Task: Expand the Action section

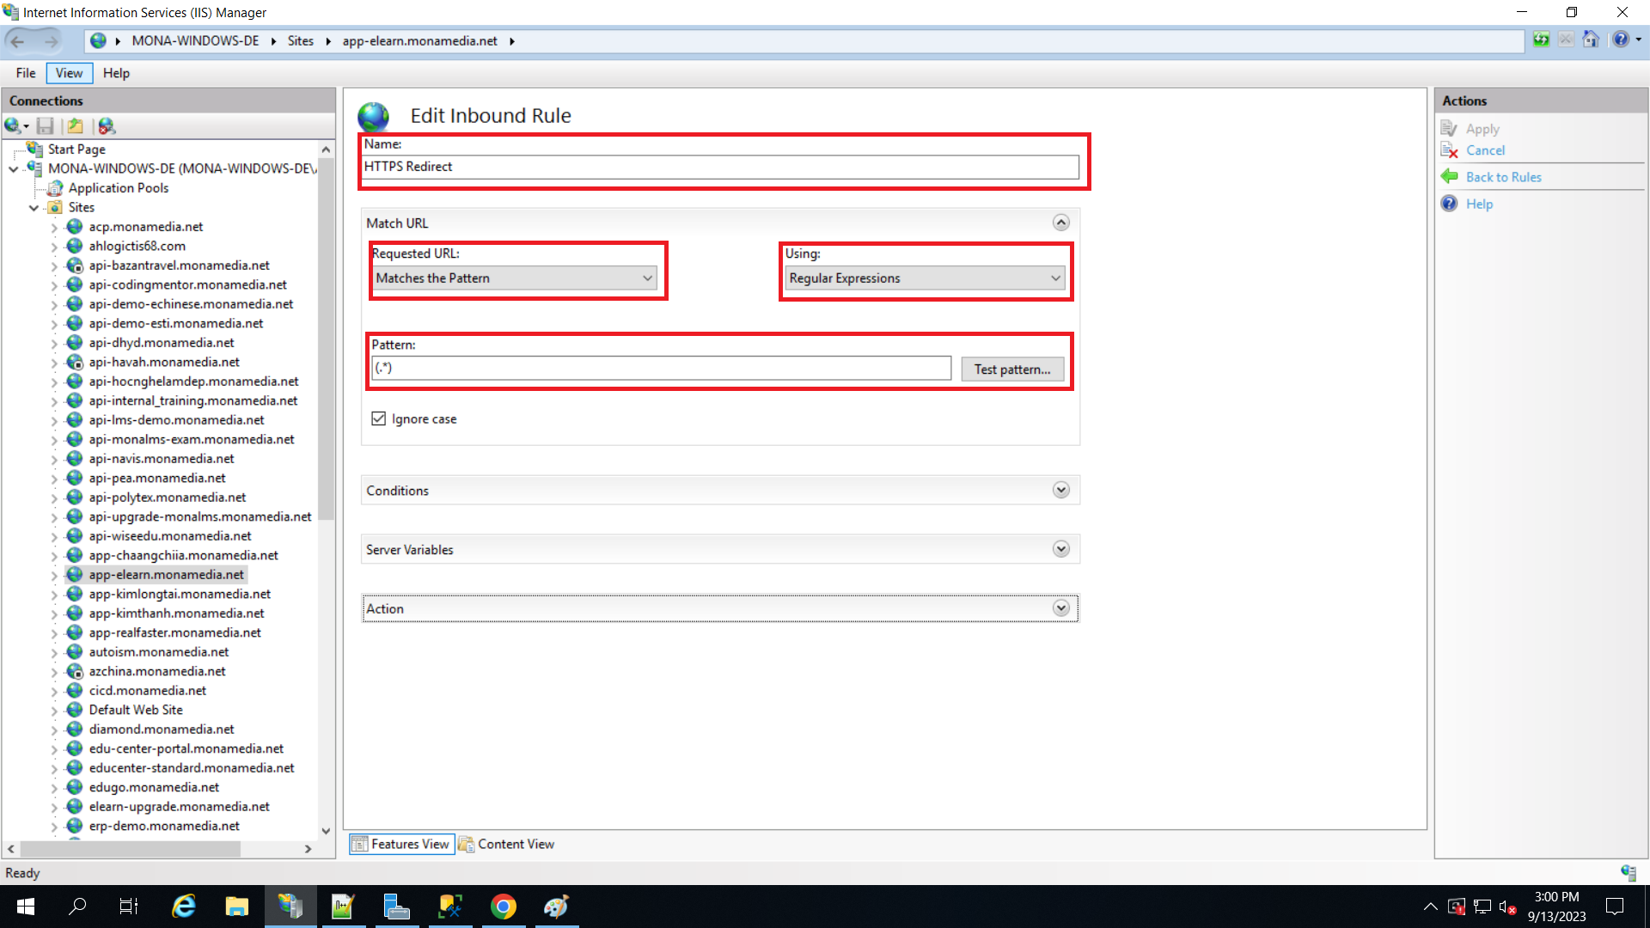Action: pyautogui.click(x=1061, y=608)
